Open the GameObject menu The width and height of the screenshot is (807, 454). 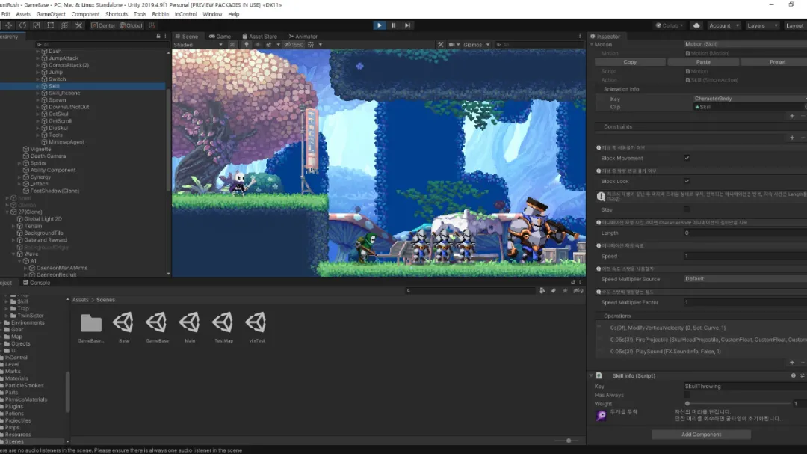tap(51, 14)
